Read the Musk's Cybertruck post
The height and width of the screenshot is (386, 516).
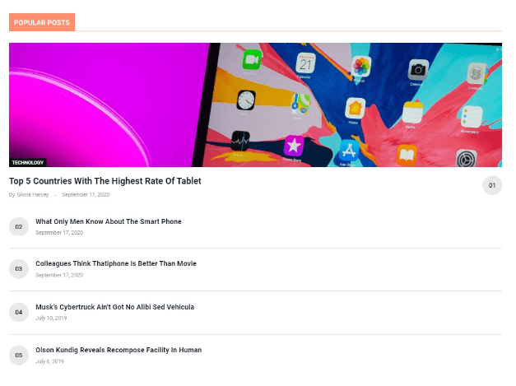[x=114, y=307]
